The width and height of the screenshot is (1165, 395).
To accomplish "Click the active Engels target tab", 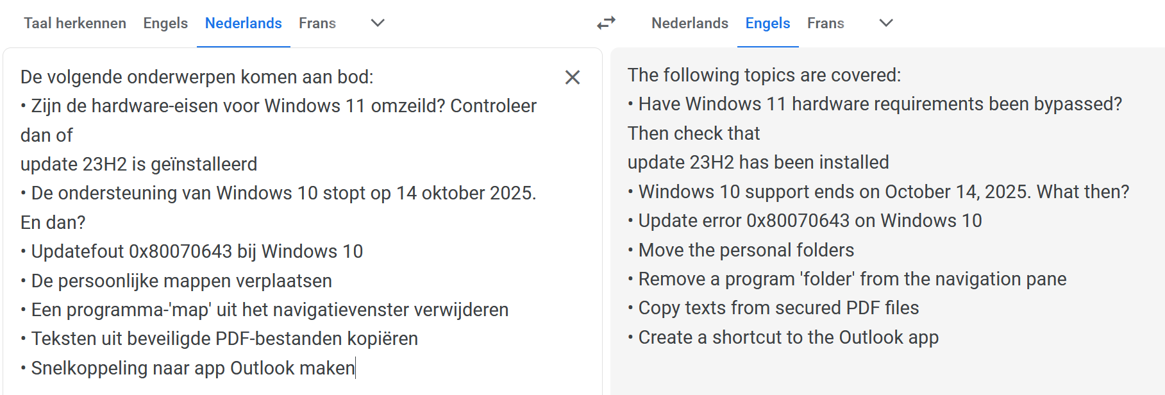I will click(x=767, y=23).
